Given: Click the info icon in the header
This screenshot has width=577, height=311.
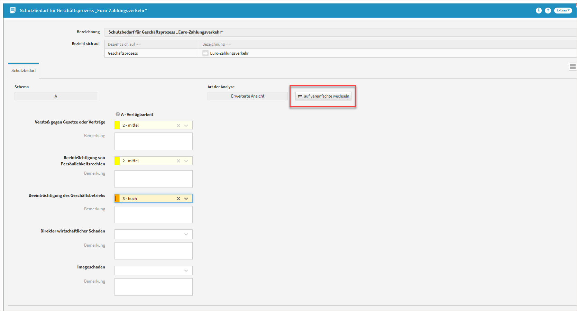Looking at the screenshot, I should (x=539, y=10).
